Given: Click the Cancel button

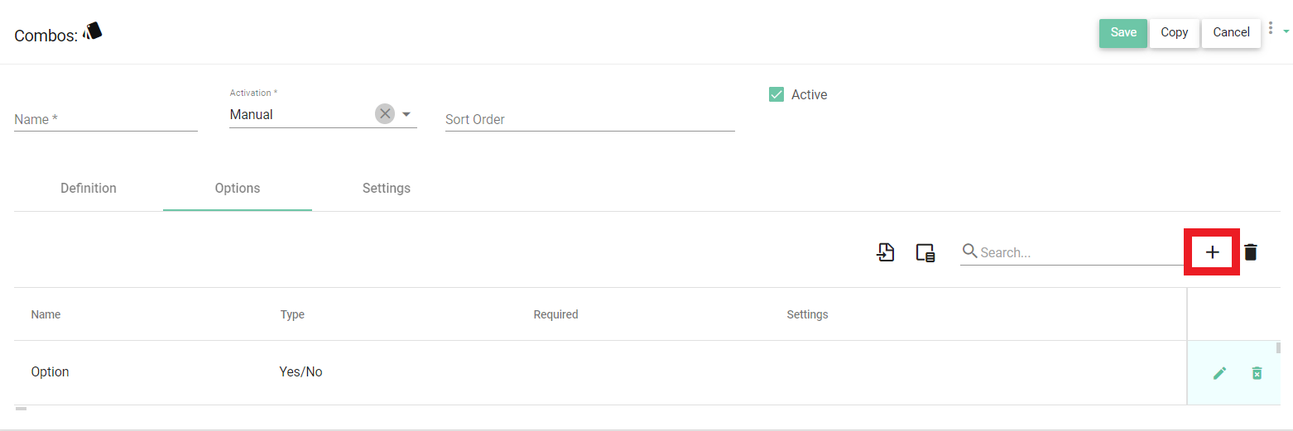Looking at the screenshot, I should coord(1231,33).
